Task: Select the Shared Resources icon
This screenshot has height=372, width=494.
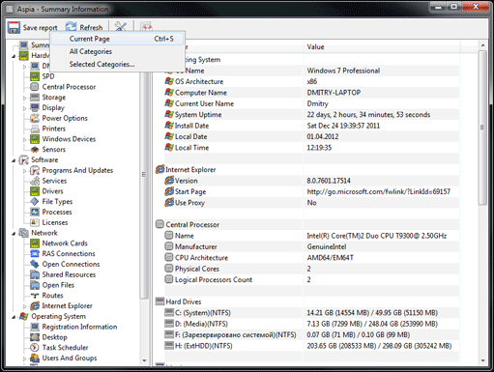Action: click(35, 274)
